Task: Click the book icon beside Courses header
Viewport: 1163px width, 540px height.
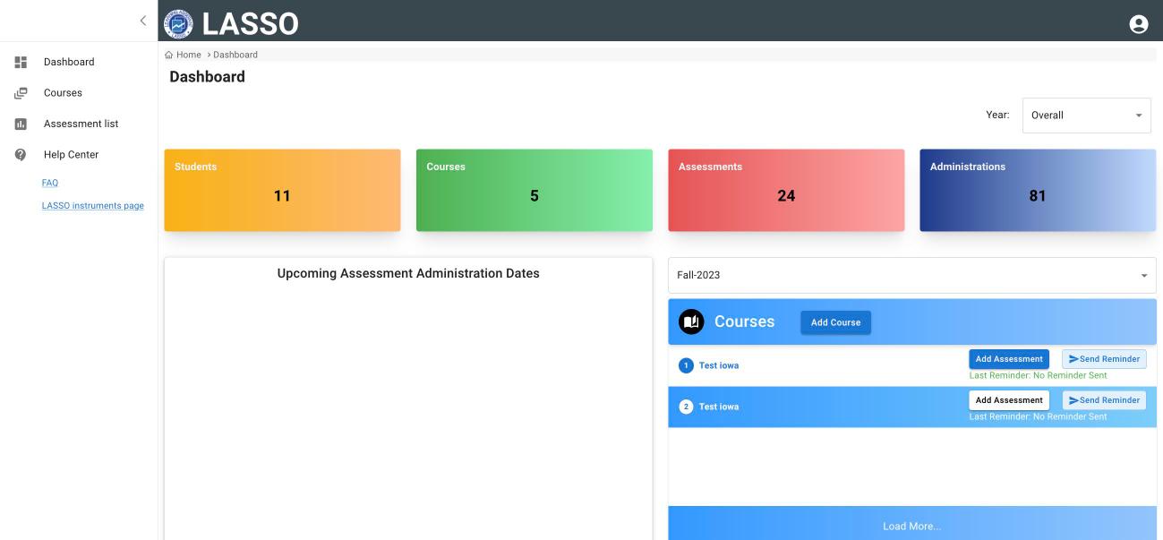Action: click(691, 321)
